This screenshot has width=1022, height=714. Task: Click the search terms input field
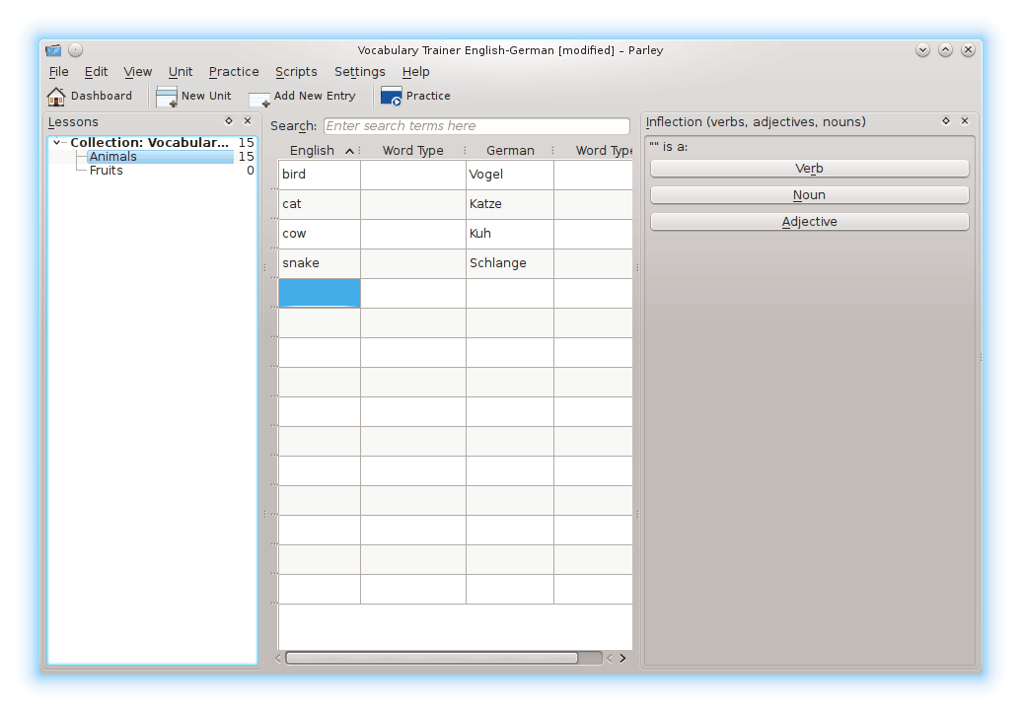click(475, 126)
